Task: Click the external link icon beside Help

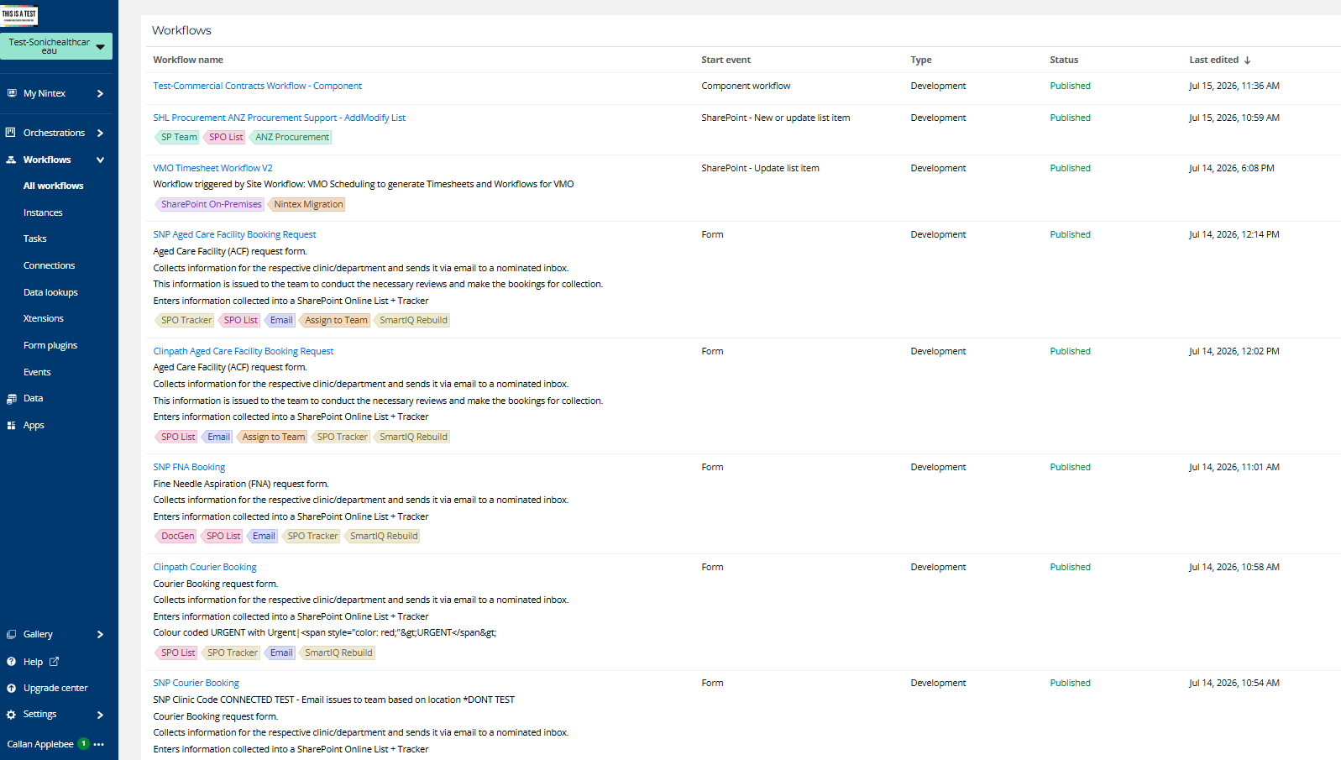Action: (55, 662)
